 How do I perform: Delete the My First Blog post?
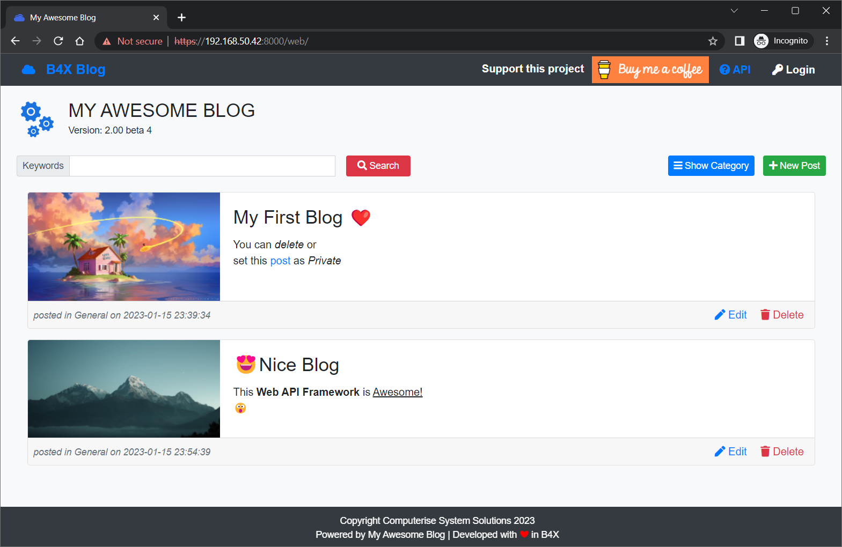point(782,315)
